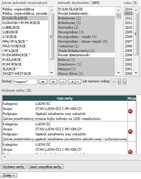Click the scrollbar thumb of the Zakres jednostek list

(x=52, y=36)
